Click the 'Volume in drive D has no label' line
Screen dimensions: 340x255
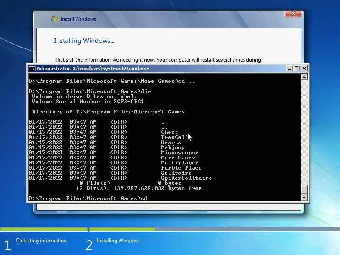[x=85, y=96]
